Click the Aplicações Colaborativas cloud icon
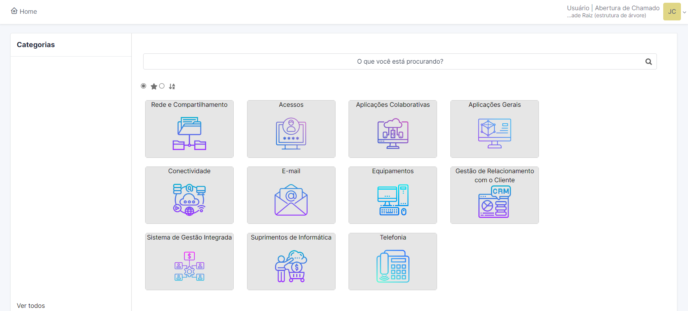Image resolution: width=688 pixels, height=311 pixels. [x=393, y=134]
